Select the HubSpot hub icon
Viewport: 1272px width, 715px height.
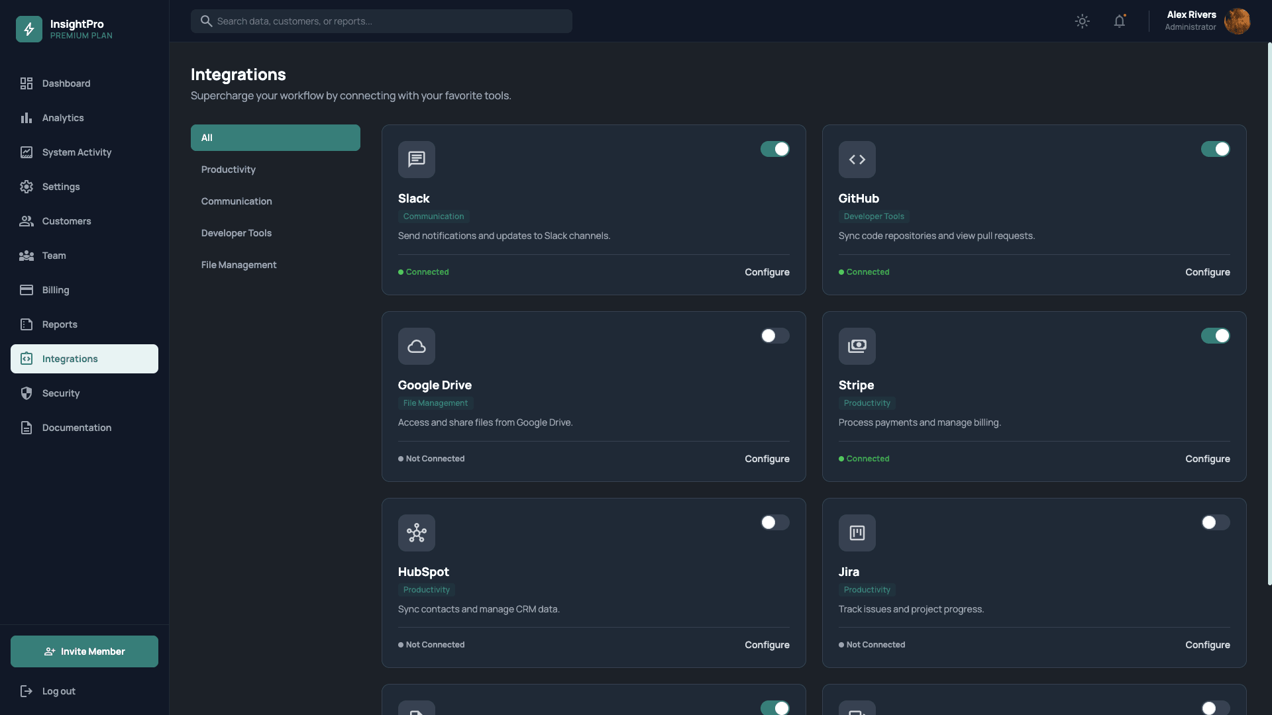(416, 532)
